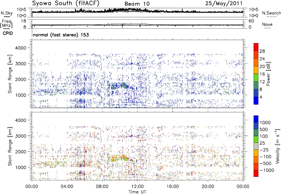The height and width of the screenshot is (194, 281).
Task: Click the "Freq. [MHz]" axis label
Action: [6, 23]
